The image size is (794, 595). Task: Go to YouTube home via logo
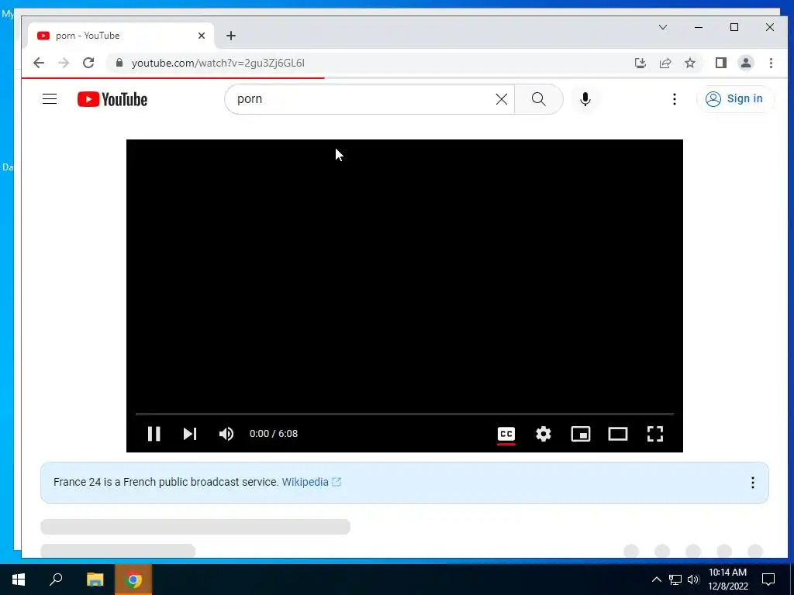tap(112, 99)
